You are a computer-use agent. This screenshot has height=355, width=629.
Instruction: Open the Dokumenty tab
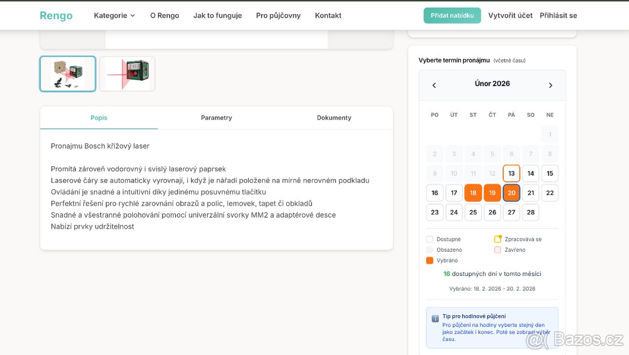[x=334, y=118]
